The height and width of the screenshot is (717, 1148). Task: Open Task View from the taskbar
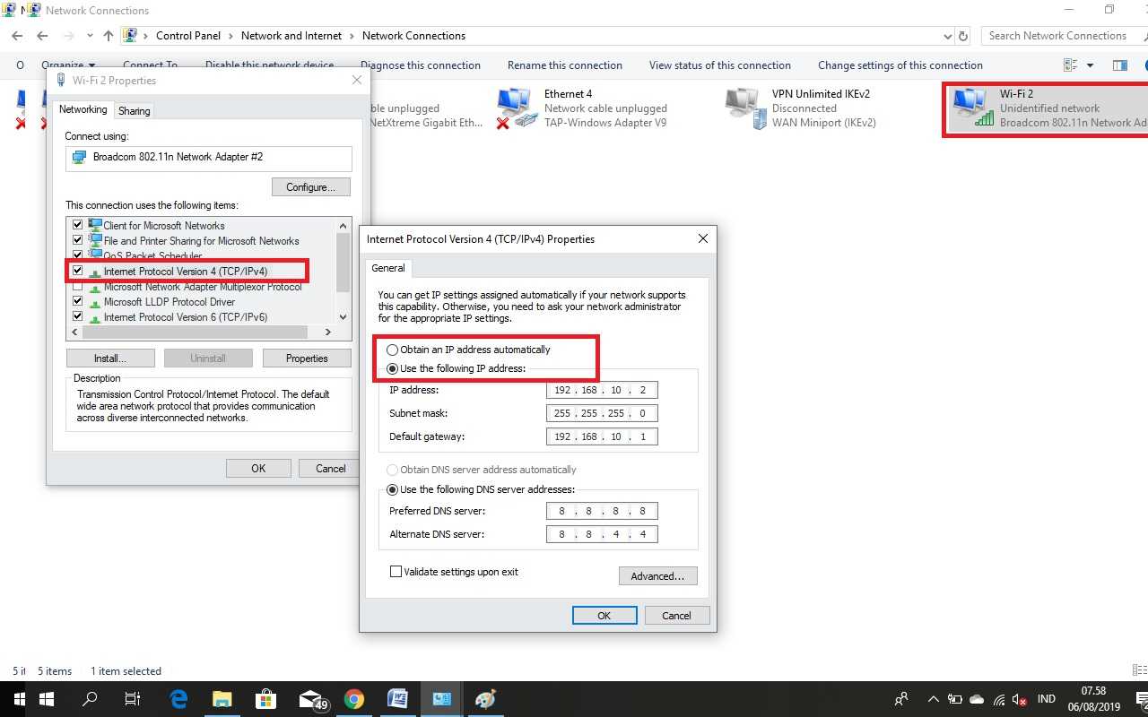[133, 699]
